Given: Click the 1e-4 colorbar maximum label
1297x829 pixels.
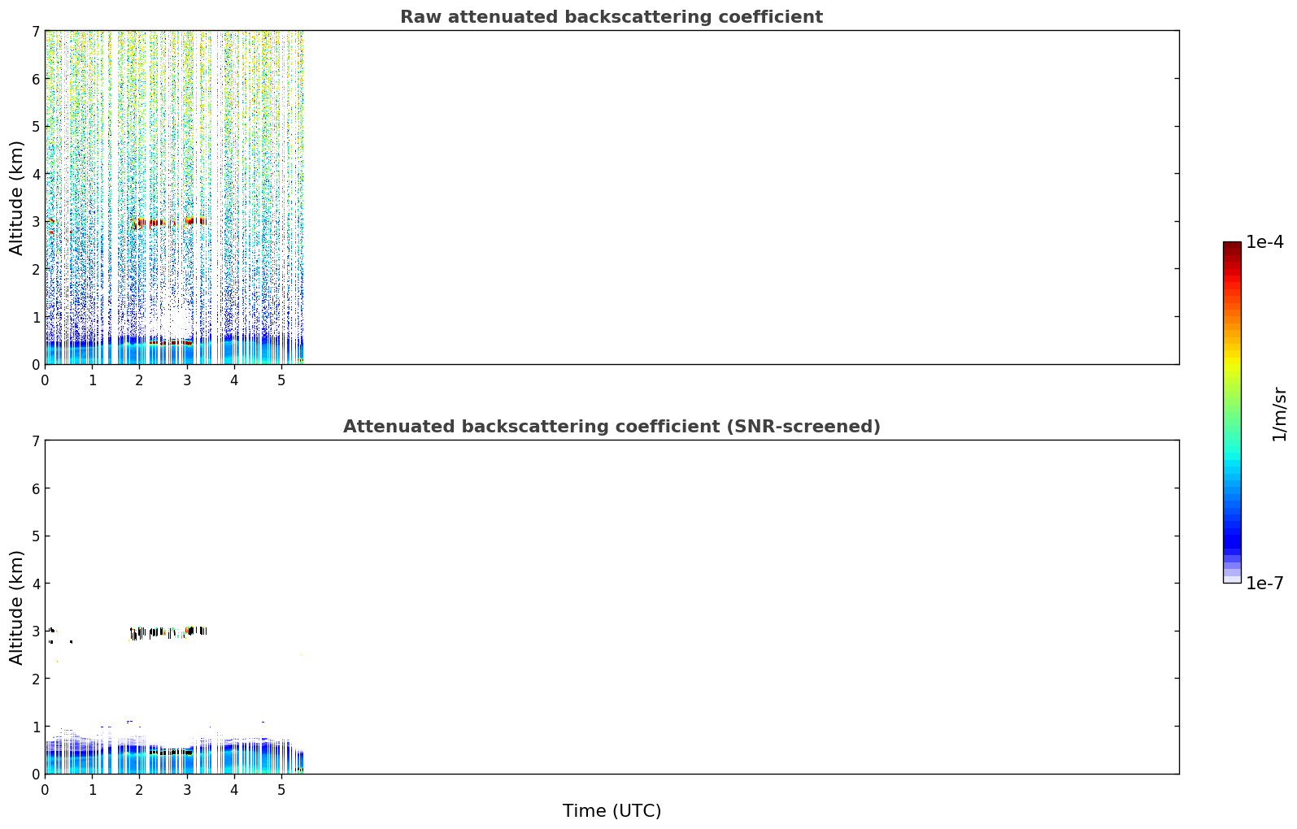Looking at the screenshot, I should [1264, 242].
